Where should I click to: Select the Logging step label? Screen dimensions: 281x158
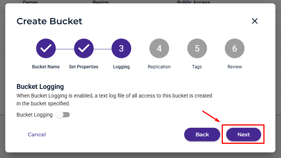click(x=121, y=67)
